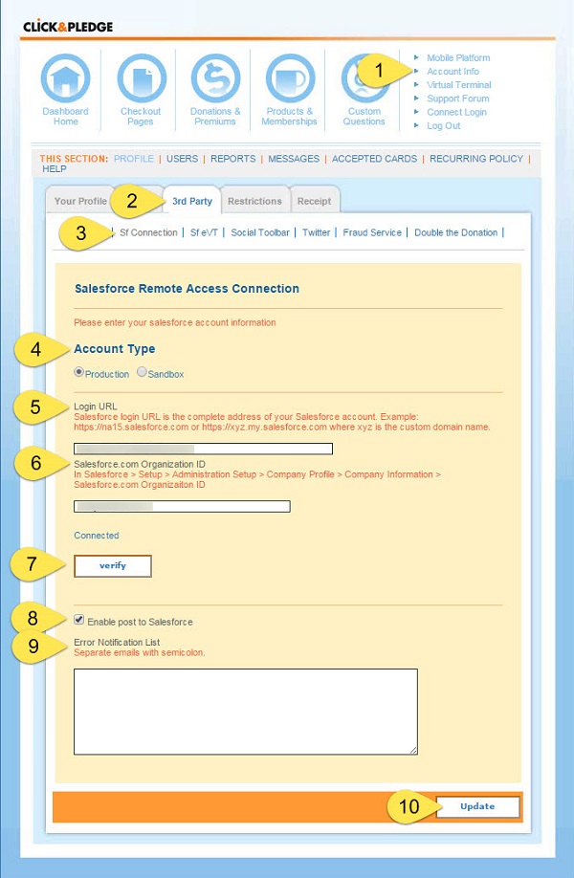This screenshot has width=574, height=878.
Task: Open the RECURRING POLICY section
Action: click(476, 159)
